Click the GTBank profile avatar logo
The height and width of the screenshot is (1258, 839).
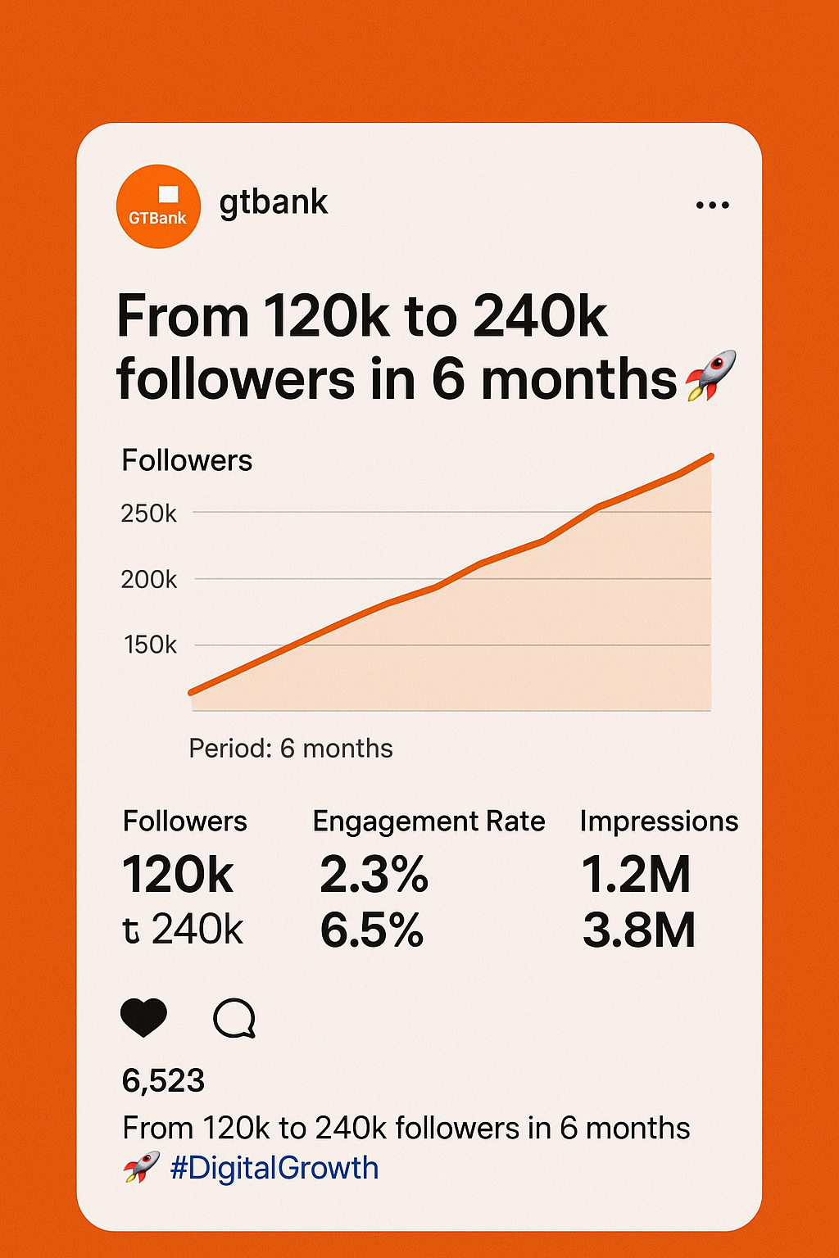click(158, 206)
